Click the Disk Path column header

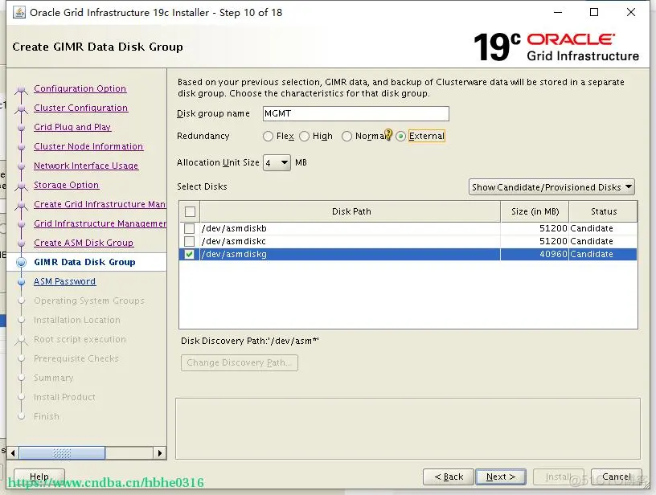[x=351, y=211]
